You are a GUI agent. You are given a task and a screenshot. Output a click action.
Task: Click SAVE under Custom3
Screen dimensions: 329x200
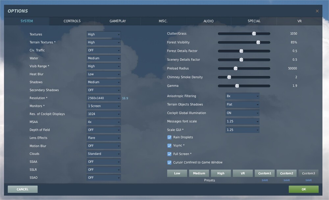click(x=309, y=180)
